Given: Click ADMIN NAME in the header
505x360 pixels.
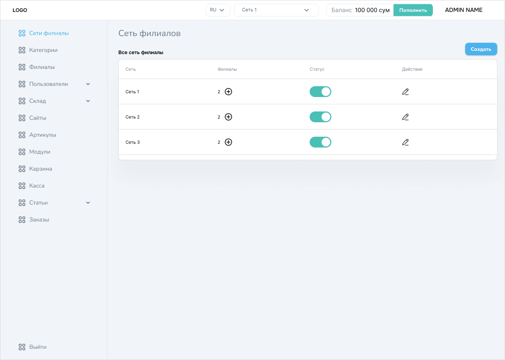Looking at the screenshot, I should click(x=464, y=10).
